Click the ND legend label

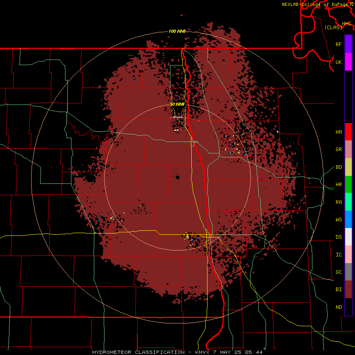click(338, 307)
